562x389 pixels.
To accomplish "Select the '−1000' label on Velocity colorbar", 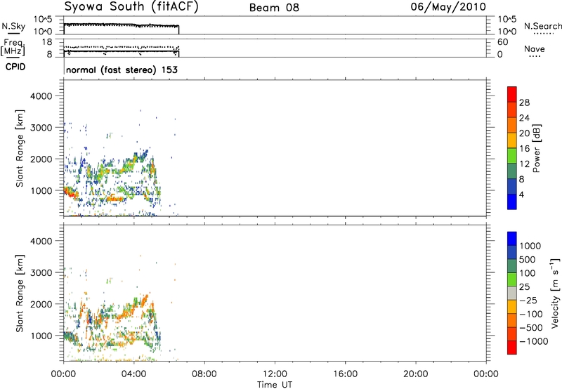I will coord(533,341).
